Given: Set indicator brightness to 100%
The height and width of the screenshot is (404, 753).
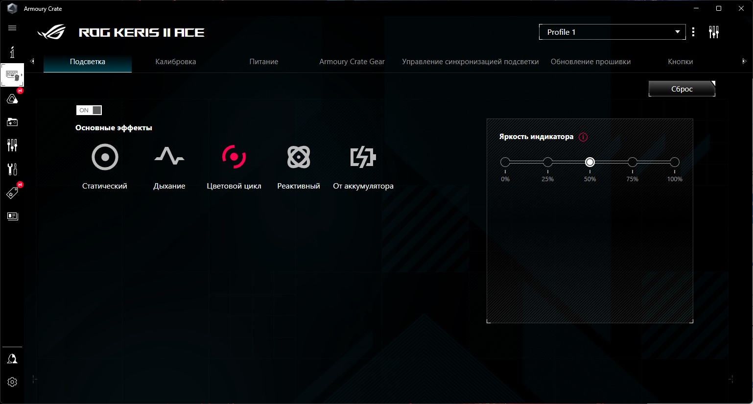Looking at the screenshot, I should pyautogui.click(x=675, y=162).
